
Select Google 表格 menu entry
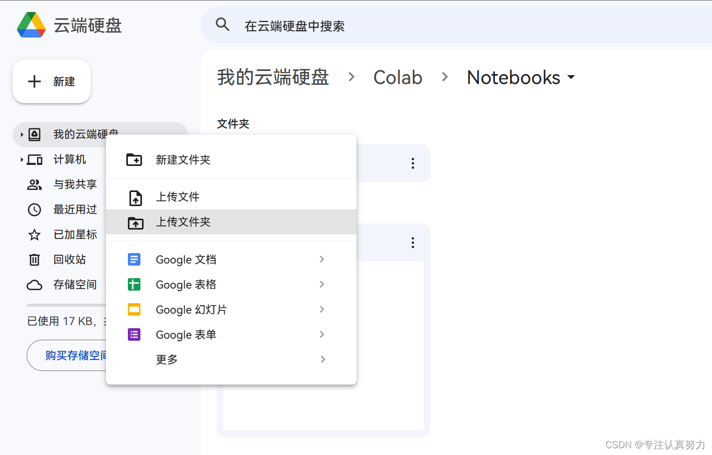click(x=231, y=284)
